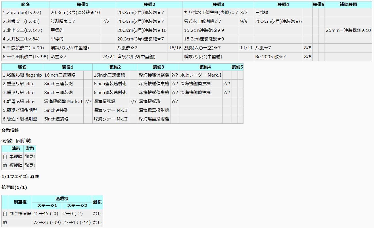The image size is (374, 228).
Task: Select the '会敵: 同航戦' text
Action: click(16, 141)
